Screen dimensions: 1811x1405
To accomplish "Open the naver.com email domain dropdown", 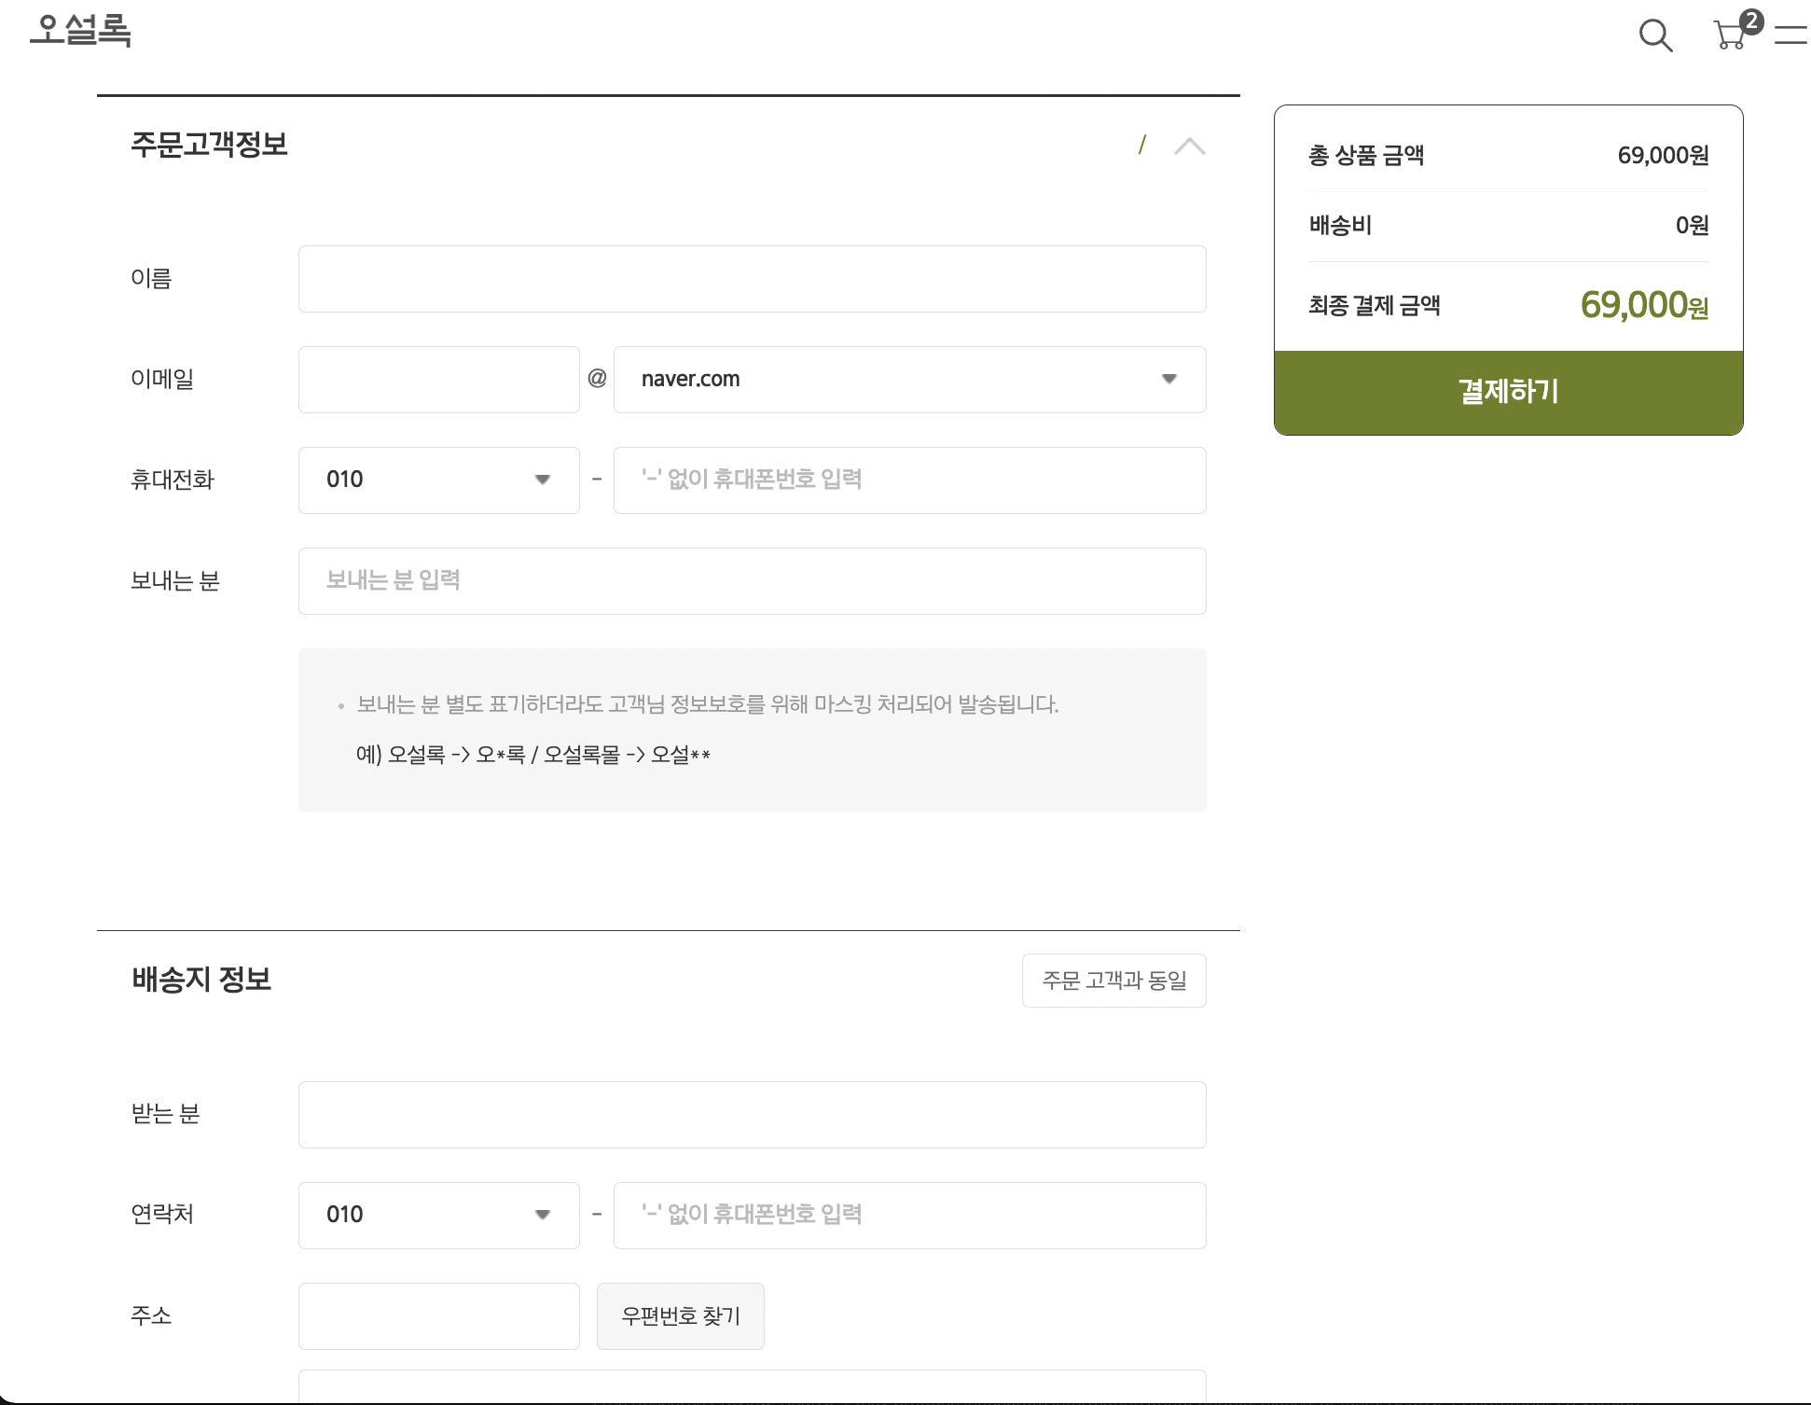I will [x=909, y=380].
